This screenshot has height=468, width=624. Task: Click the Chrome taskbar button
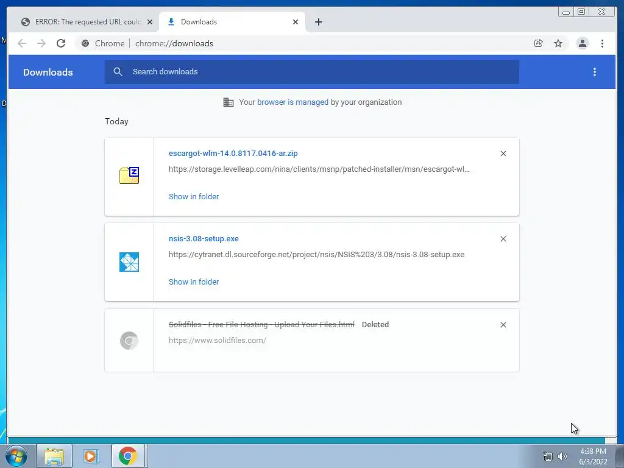(128, 456)
